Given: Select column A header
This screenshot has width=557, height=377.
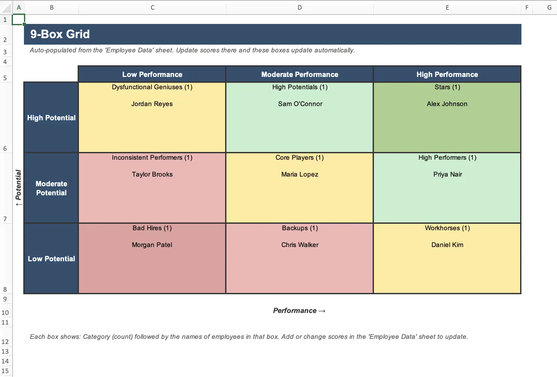Looking at the screenshot, I should point(19,7).
